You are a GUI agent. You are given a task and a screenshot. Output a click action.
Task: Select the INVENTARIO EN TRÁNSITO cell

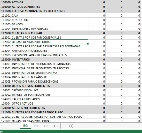(50, 77)
